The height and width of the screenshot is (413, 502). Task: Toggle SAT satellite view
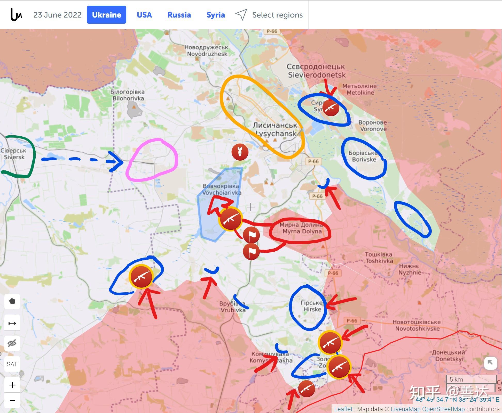click(x=12, y=364)
